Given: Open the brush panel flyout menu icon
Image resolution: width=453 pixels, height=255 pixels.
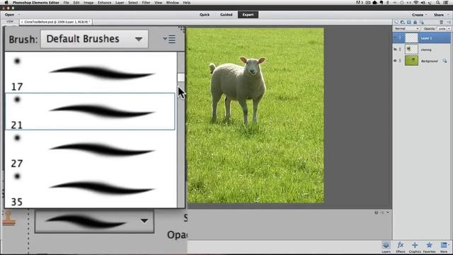Looking at the screenshot, I should click(x=169, y=39).
